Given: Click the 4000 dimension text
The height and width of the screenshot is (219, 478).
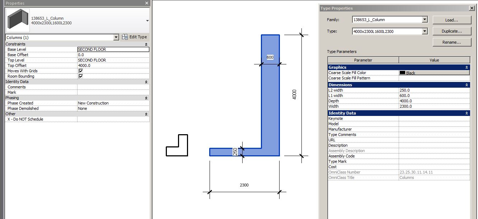Looking at the screenshot, I should (x=295, y=94).
